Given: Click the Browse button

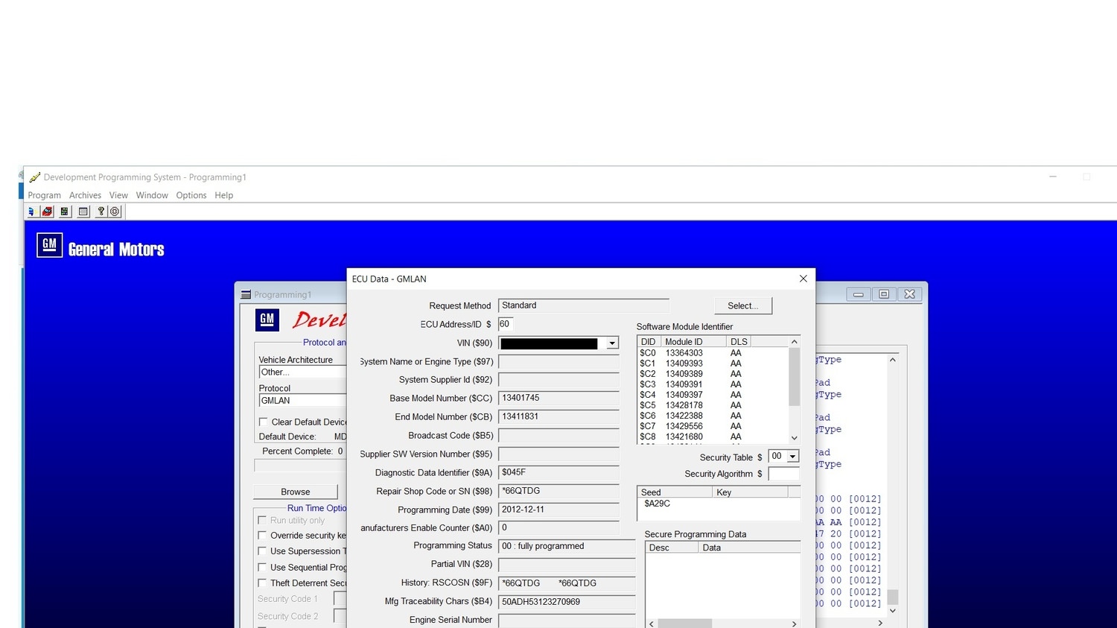Looking at the screenshot, I should 296,492.
